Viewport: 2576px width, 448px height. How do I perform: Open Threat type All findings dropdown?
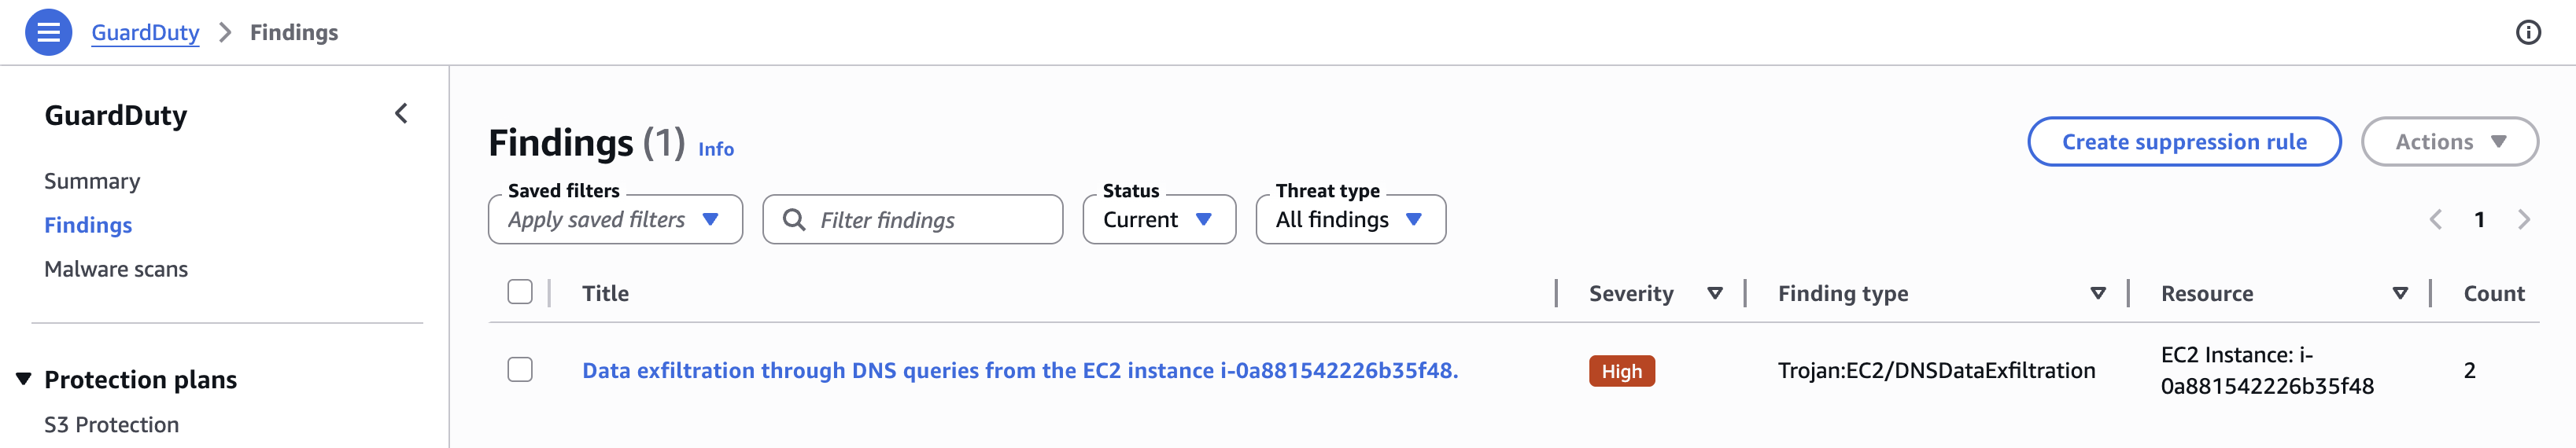(x=1349, y=220)
